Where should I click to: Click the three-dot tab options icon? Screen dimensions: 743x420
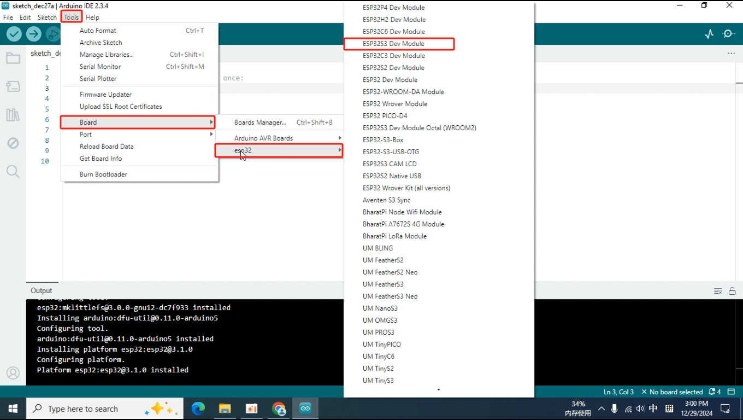pyautogui.click(x=731, y=54)
